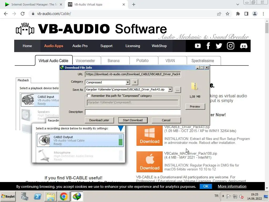The image size is (269, 202).
Task: Open Chrome profile avatar
Action: (x=255, y=14)
